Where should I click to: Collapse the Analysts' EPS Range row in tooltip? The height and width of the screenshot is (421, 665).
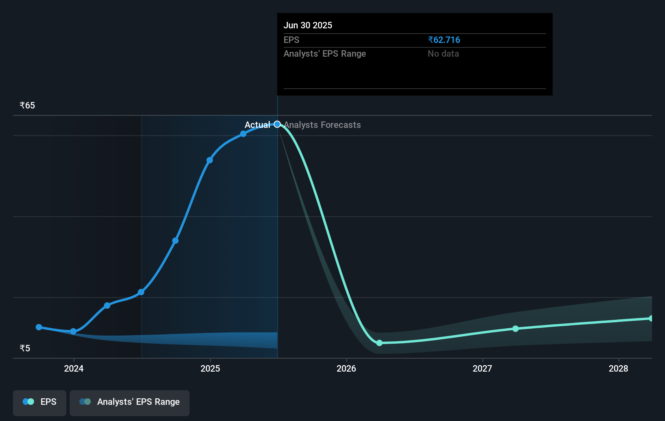tap(324, 53)
